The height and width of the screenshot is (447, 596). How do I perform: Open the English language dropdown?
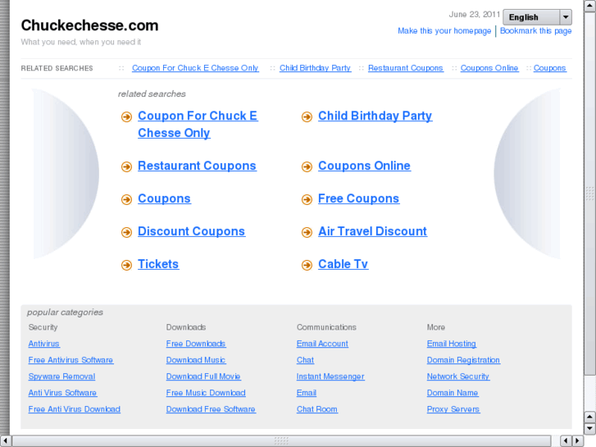point(537,17)
